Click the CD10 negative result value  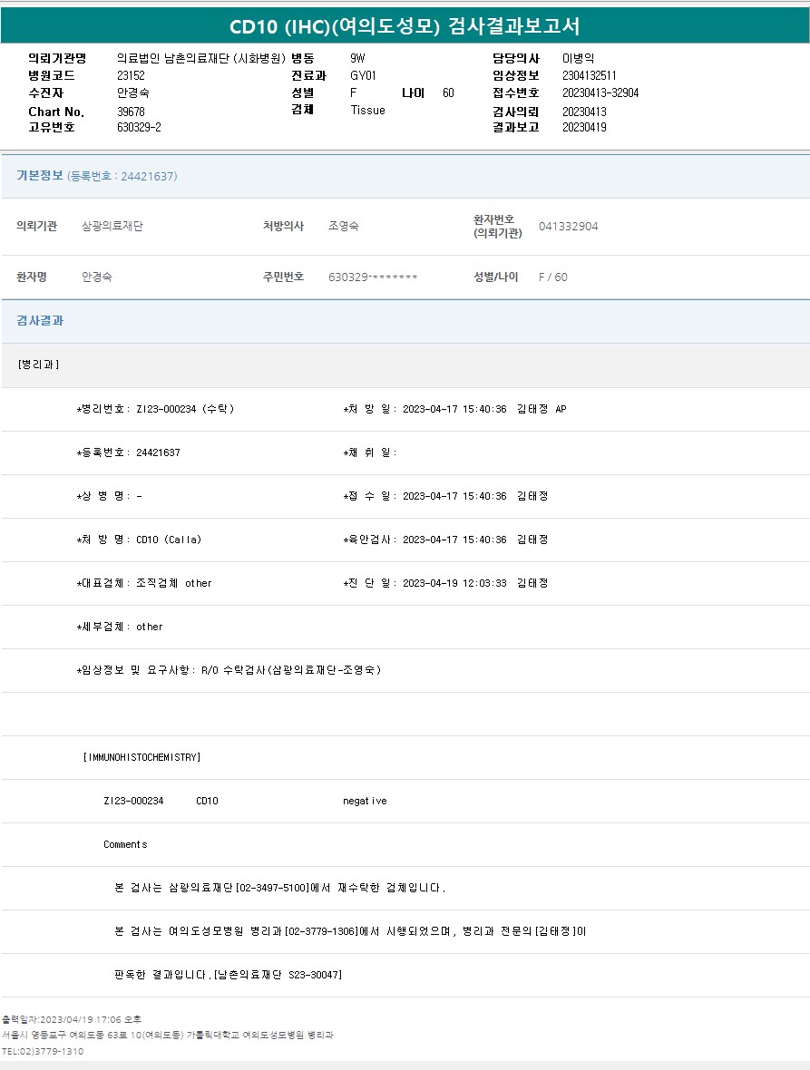(x=365, y=801)
